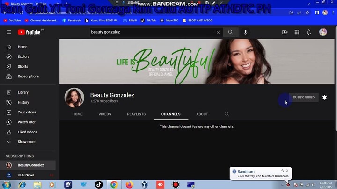The image size is (337, 189).
Task: Click the Windows Start button
Action: point(7,184)
